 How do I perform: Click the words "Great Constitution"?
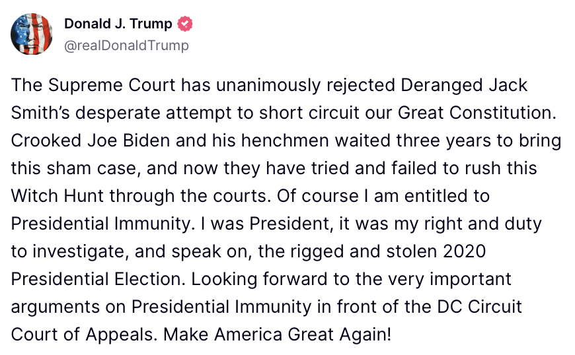pos(477,113)
